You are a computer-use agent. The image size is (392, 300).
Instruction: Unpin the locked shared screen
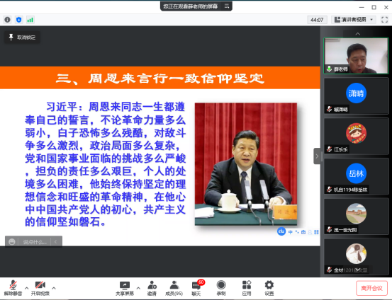[x=22, y=37]
